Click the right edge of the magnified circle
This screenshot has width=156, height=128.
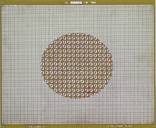click(113, 66)
